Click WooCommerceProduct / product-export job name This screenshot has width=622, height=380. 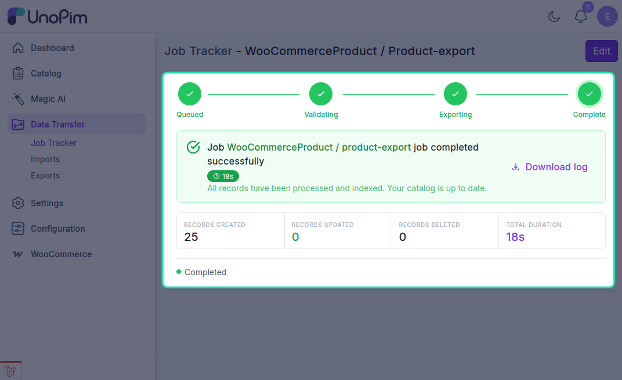pyautogui.click(x=319, y=147)
